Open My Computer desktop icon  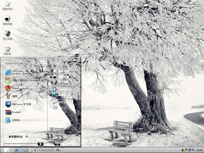point(7,20)
